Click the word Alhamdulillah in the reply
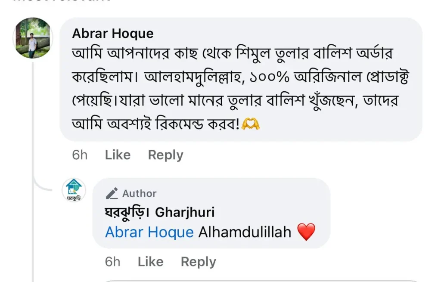Image resolution: width=441 pixels, height=282 pixels. pyautogui.click(x=245, y=232)
